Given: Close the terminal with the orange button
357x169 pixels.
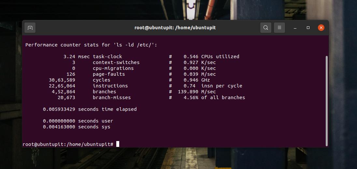Looking at the screenshot, I should pos(321,28).
